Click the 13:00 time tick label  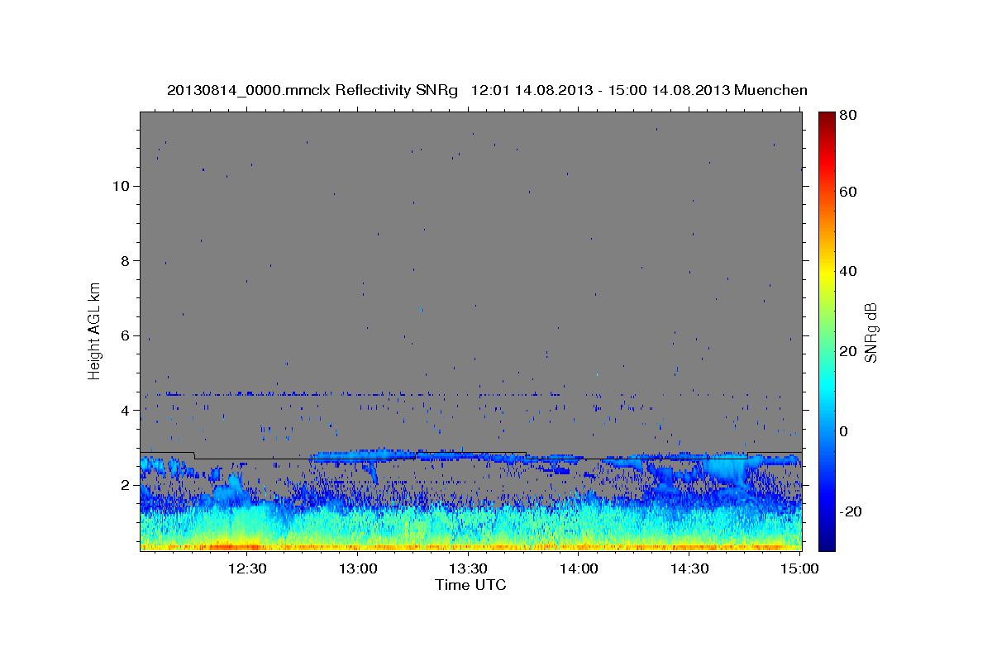(x=358, y=568)
